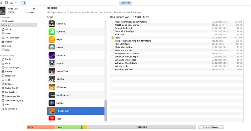Viewport: 251px width, 131px height.
Task: Select the iPad device button in toolbar
Action: [24, 3]
